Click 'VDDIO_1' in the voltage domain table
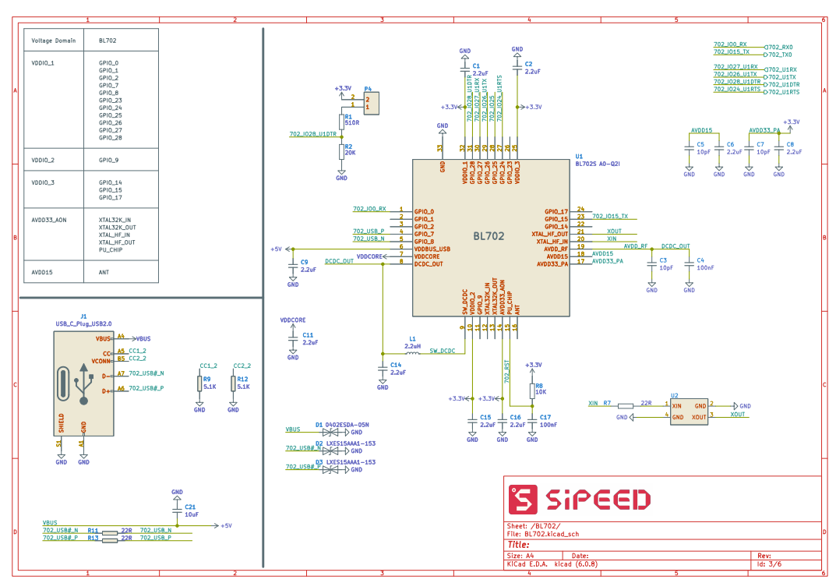Screen dimensions: 836x583 click(x=43, y=63)
